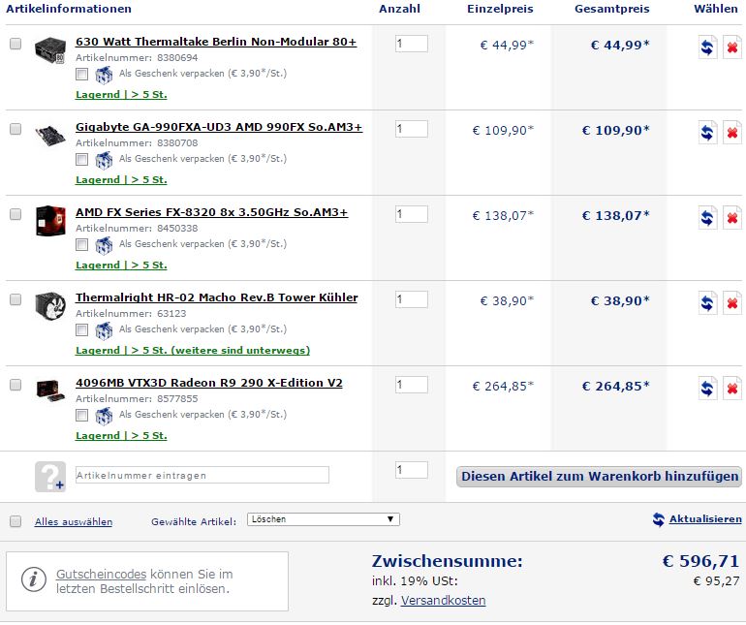Delete the Thermaltake Berlin power supply item
Image resolution: width=746 pixels, height=625 pixels.
pyautogui.click(x=731, y=47)
